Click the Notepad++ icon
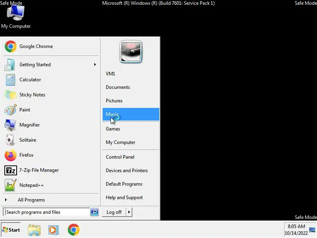 (10, 185)
